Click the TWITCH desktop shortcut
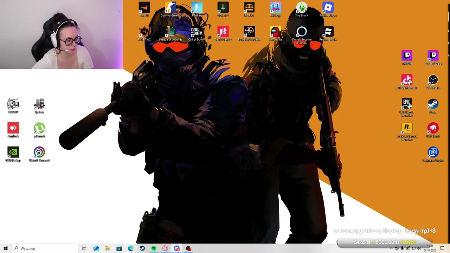The image size is (450, 253). (407, 58)
